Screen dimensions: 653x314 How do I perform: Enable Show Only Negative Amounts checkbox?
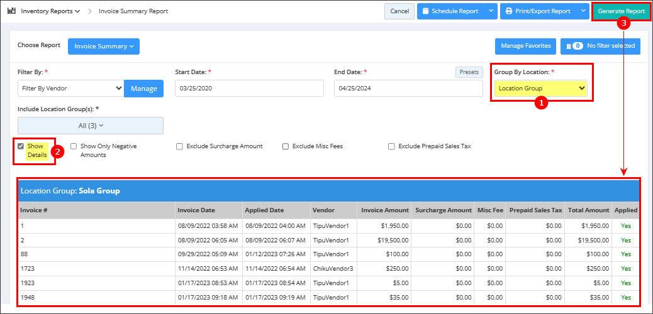pos(74,146)
